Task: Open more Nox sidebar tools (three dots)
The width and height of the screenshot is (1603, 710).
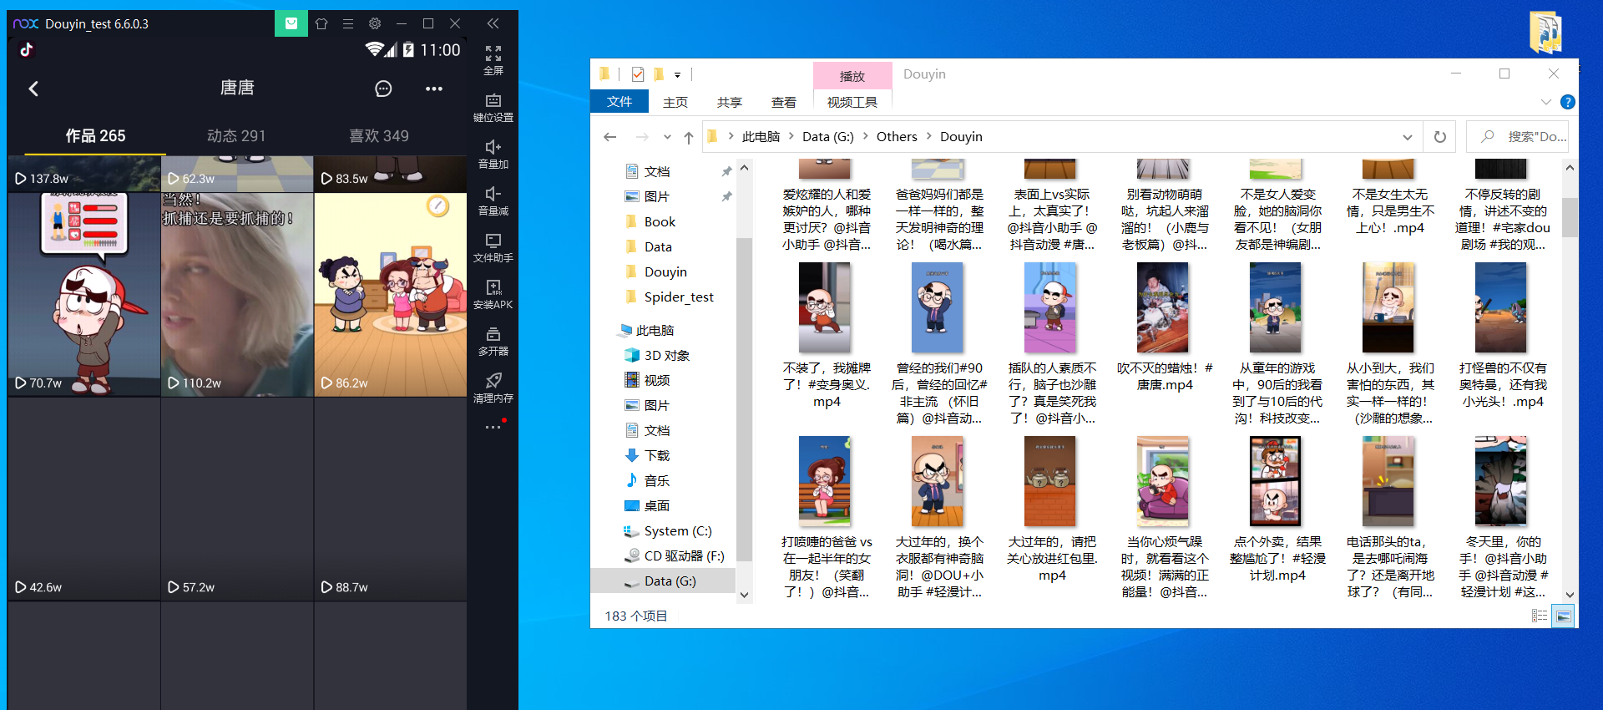Action: pyautogui.click(x=493, y=427)
